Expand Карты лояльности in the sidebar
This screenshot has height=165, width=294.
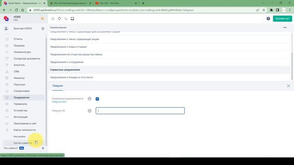24,130
